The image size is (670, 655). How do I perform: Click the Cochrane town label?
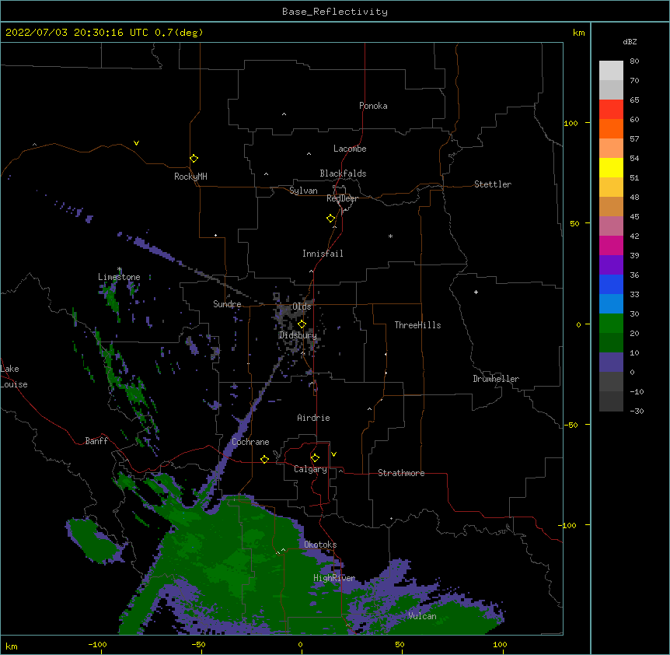250,442
